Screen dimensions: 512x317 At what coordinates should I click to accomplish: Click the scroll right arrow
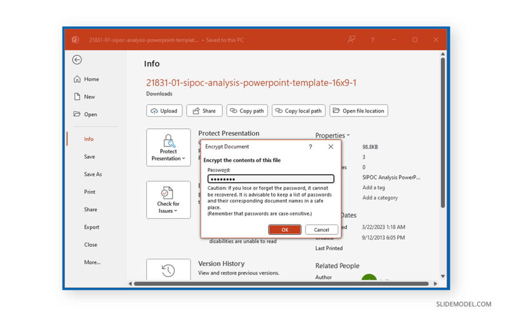coord(435,283)
